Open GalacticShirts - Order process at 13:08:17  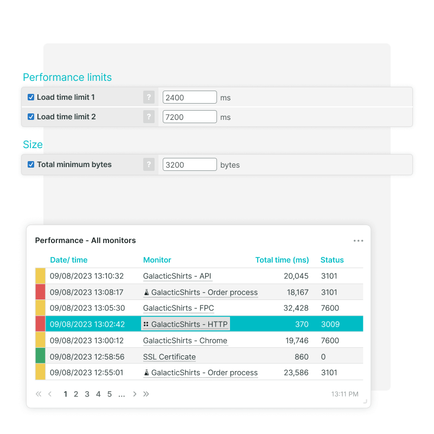pos(205,292)
